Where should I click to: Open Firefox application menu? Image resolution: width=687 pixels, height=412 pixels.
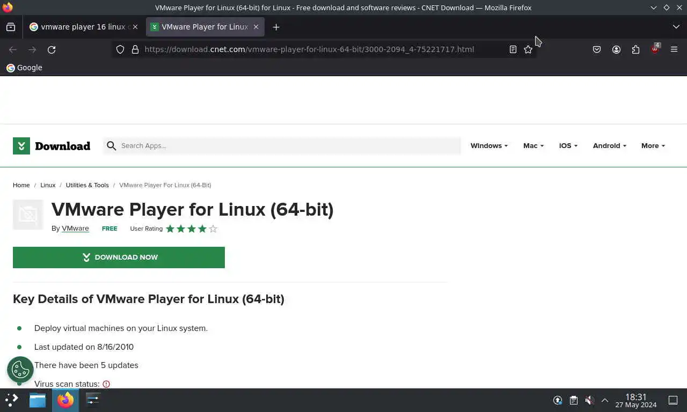click(x=674, y=49)
